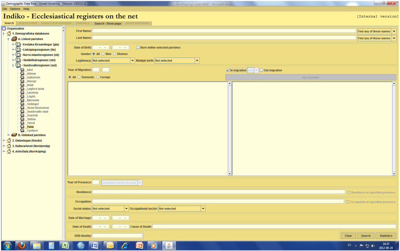
Task: Click the open-book icon for Enstaka församlingar
Action: (18, 45)
